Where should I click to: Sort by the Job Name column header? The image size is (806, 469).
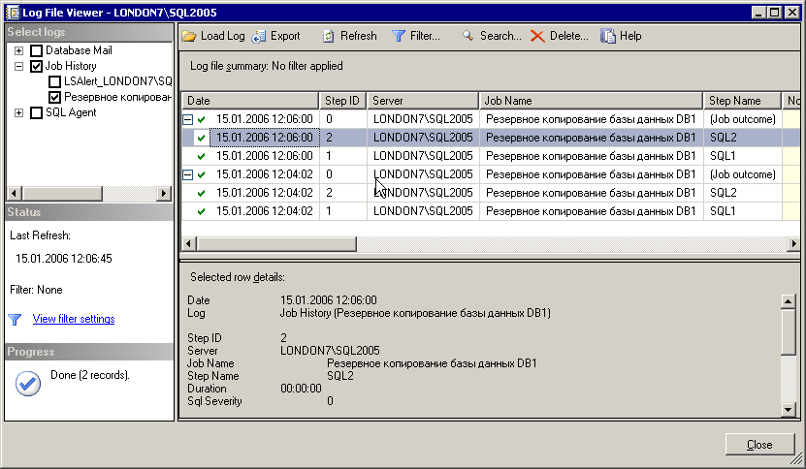coord(591,101)
